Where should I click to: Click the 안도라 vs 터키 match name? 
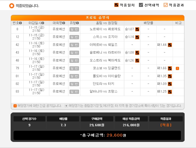pos(103,84)
